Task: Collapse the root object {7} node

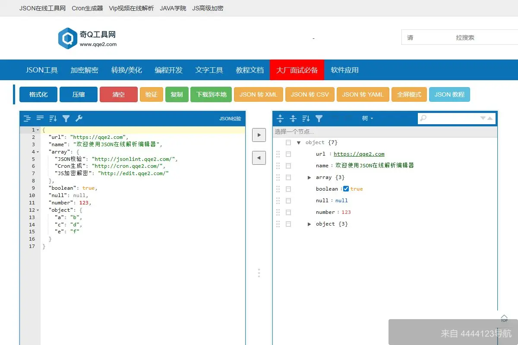Action: pos(298,142)
